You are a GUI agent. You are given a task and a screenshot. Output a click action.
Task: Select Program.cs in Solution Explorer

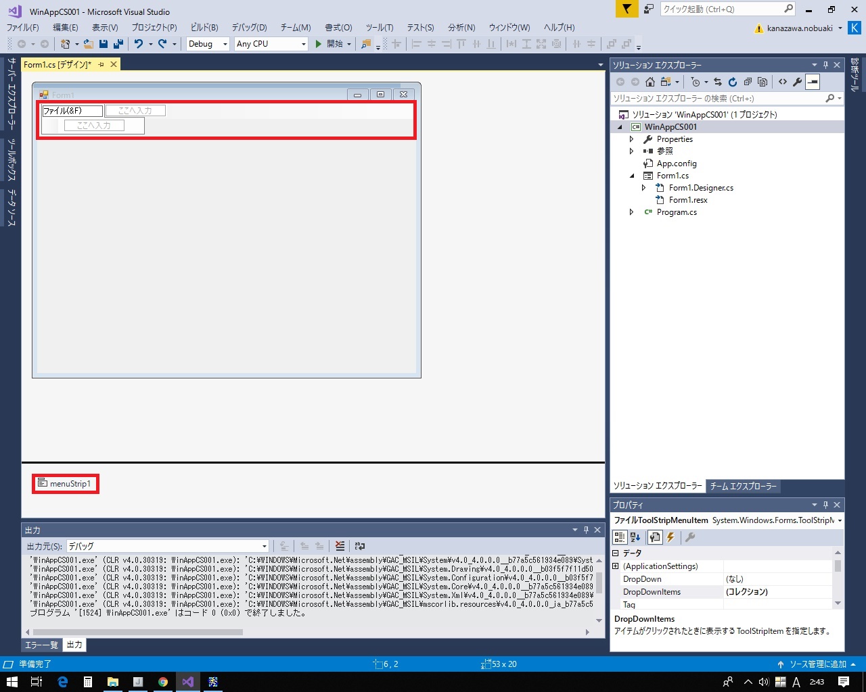(x=677, y=212)
